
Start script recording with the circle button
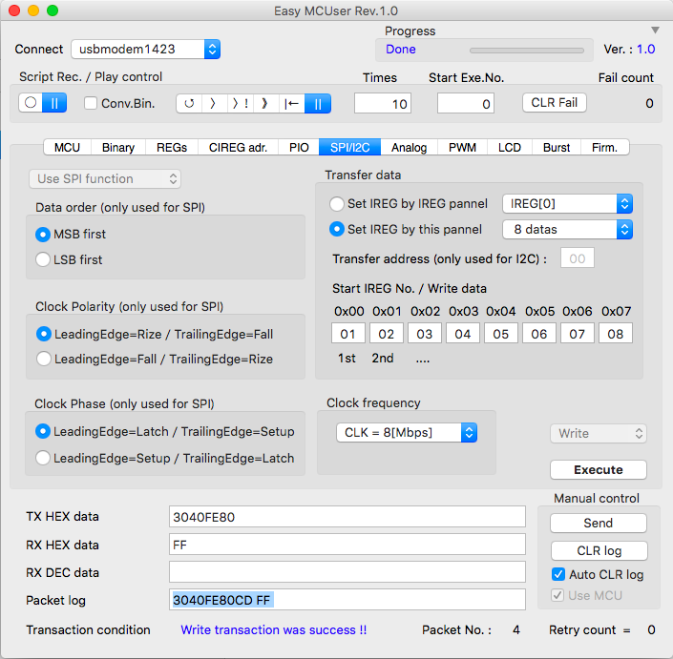(x=31, y=103)
